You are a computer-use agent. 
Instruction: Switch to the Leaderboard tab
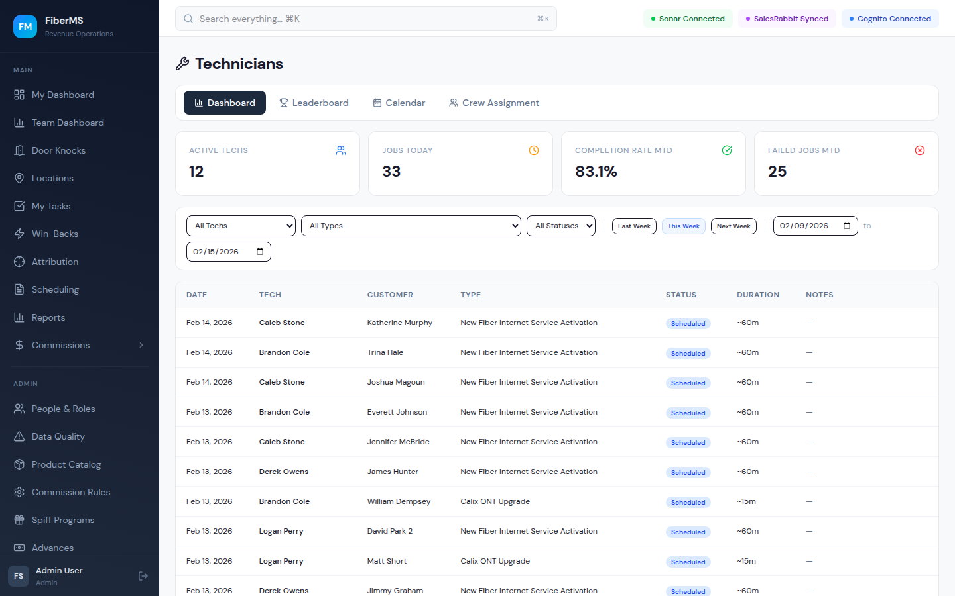click(x=314, y=103)
